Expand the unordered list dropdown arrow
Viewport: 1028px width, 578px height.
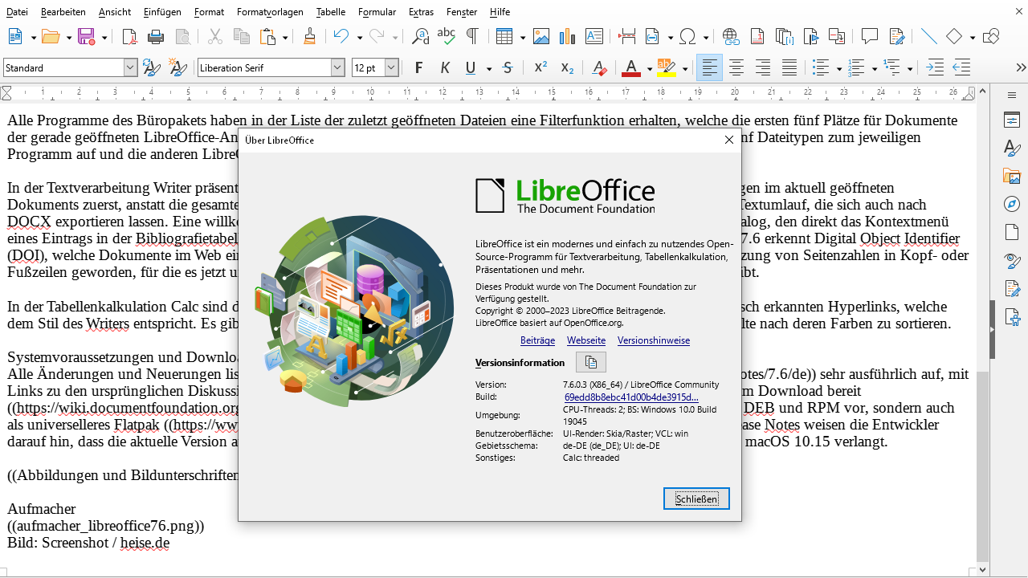[838, 69]
